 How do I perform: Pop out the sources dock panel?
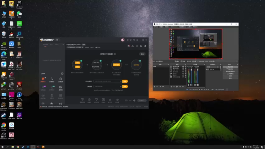click(185, 64)
